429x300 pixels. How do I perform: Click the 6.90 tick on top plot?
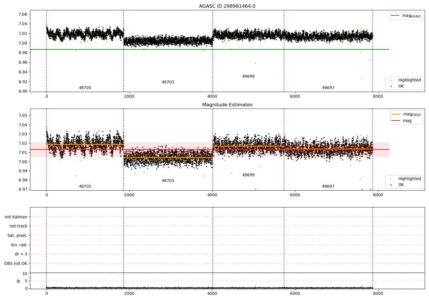click(x=23, y=91)
